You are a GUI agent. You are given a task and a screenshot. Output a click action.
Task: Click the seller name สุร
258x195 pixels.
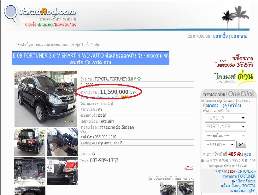[x=93, y=154]
